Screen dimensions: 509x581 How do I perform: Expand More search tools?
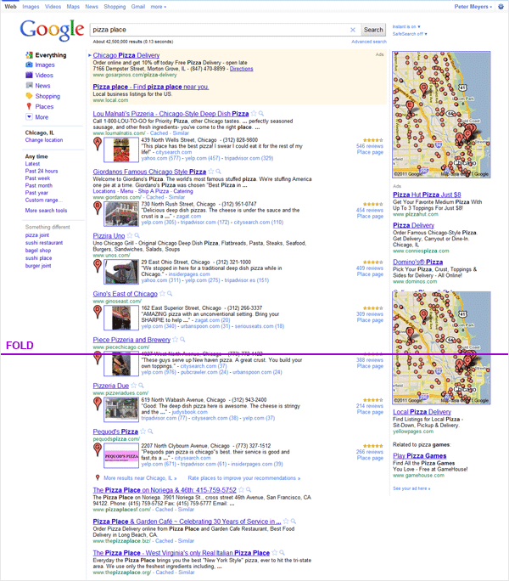pos(46,211)
